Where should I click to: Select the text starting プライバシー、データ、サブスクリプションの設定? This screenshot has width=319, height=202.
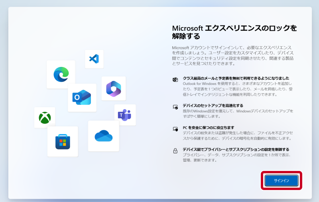click(x=236, y=157)
